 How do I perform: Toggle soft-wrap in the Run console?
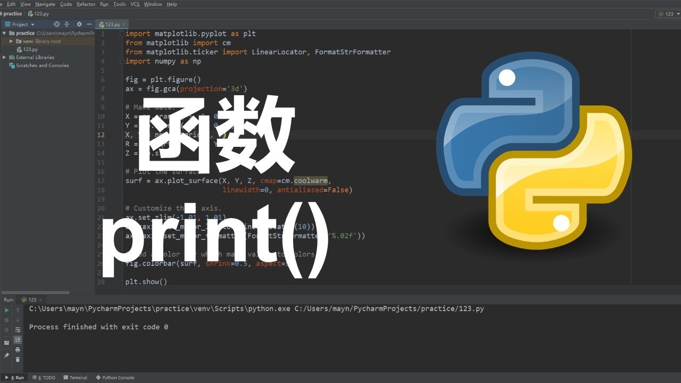pyautogui.click(x=18, y=330)
